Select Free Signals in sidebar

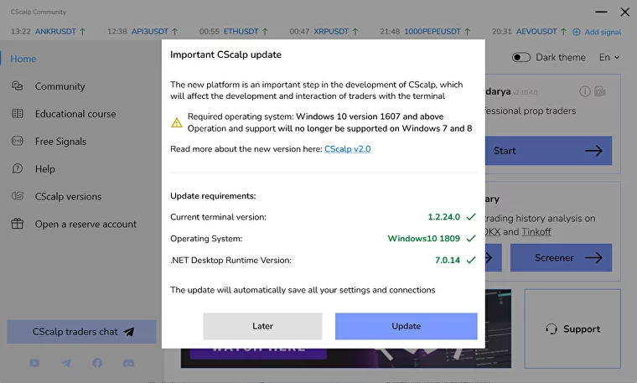coord(60,142)
